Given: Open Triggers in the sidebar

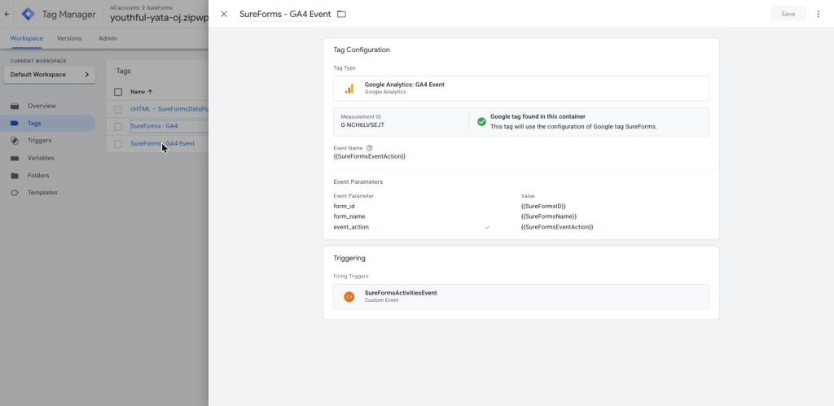Looking at the screenshot, I should tap(39, 140).
